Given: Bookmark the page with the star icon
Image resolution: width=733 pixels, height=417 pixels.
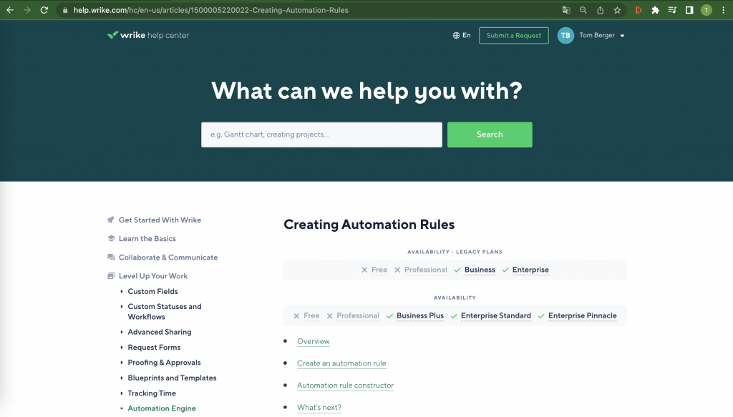Looking at the screenshot, I should click(617, 10).
